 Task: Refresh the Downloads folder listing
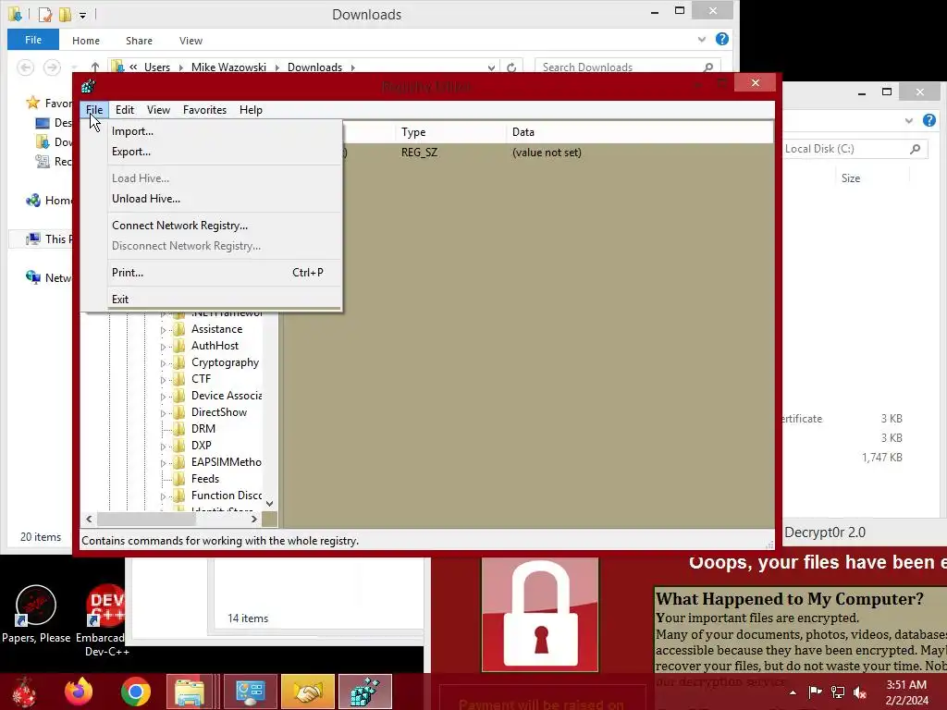click(x=511, y=67)
